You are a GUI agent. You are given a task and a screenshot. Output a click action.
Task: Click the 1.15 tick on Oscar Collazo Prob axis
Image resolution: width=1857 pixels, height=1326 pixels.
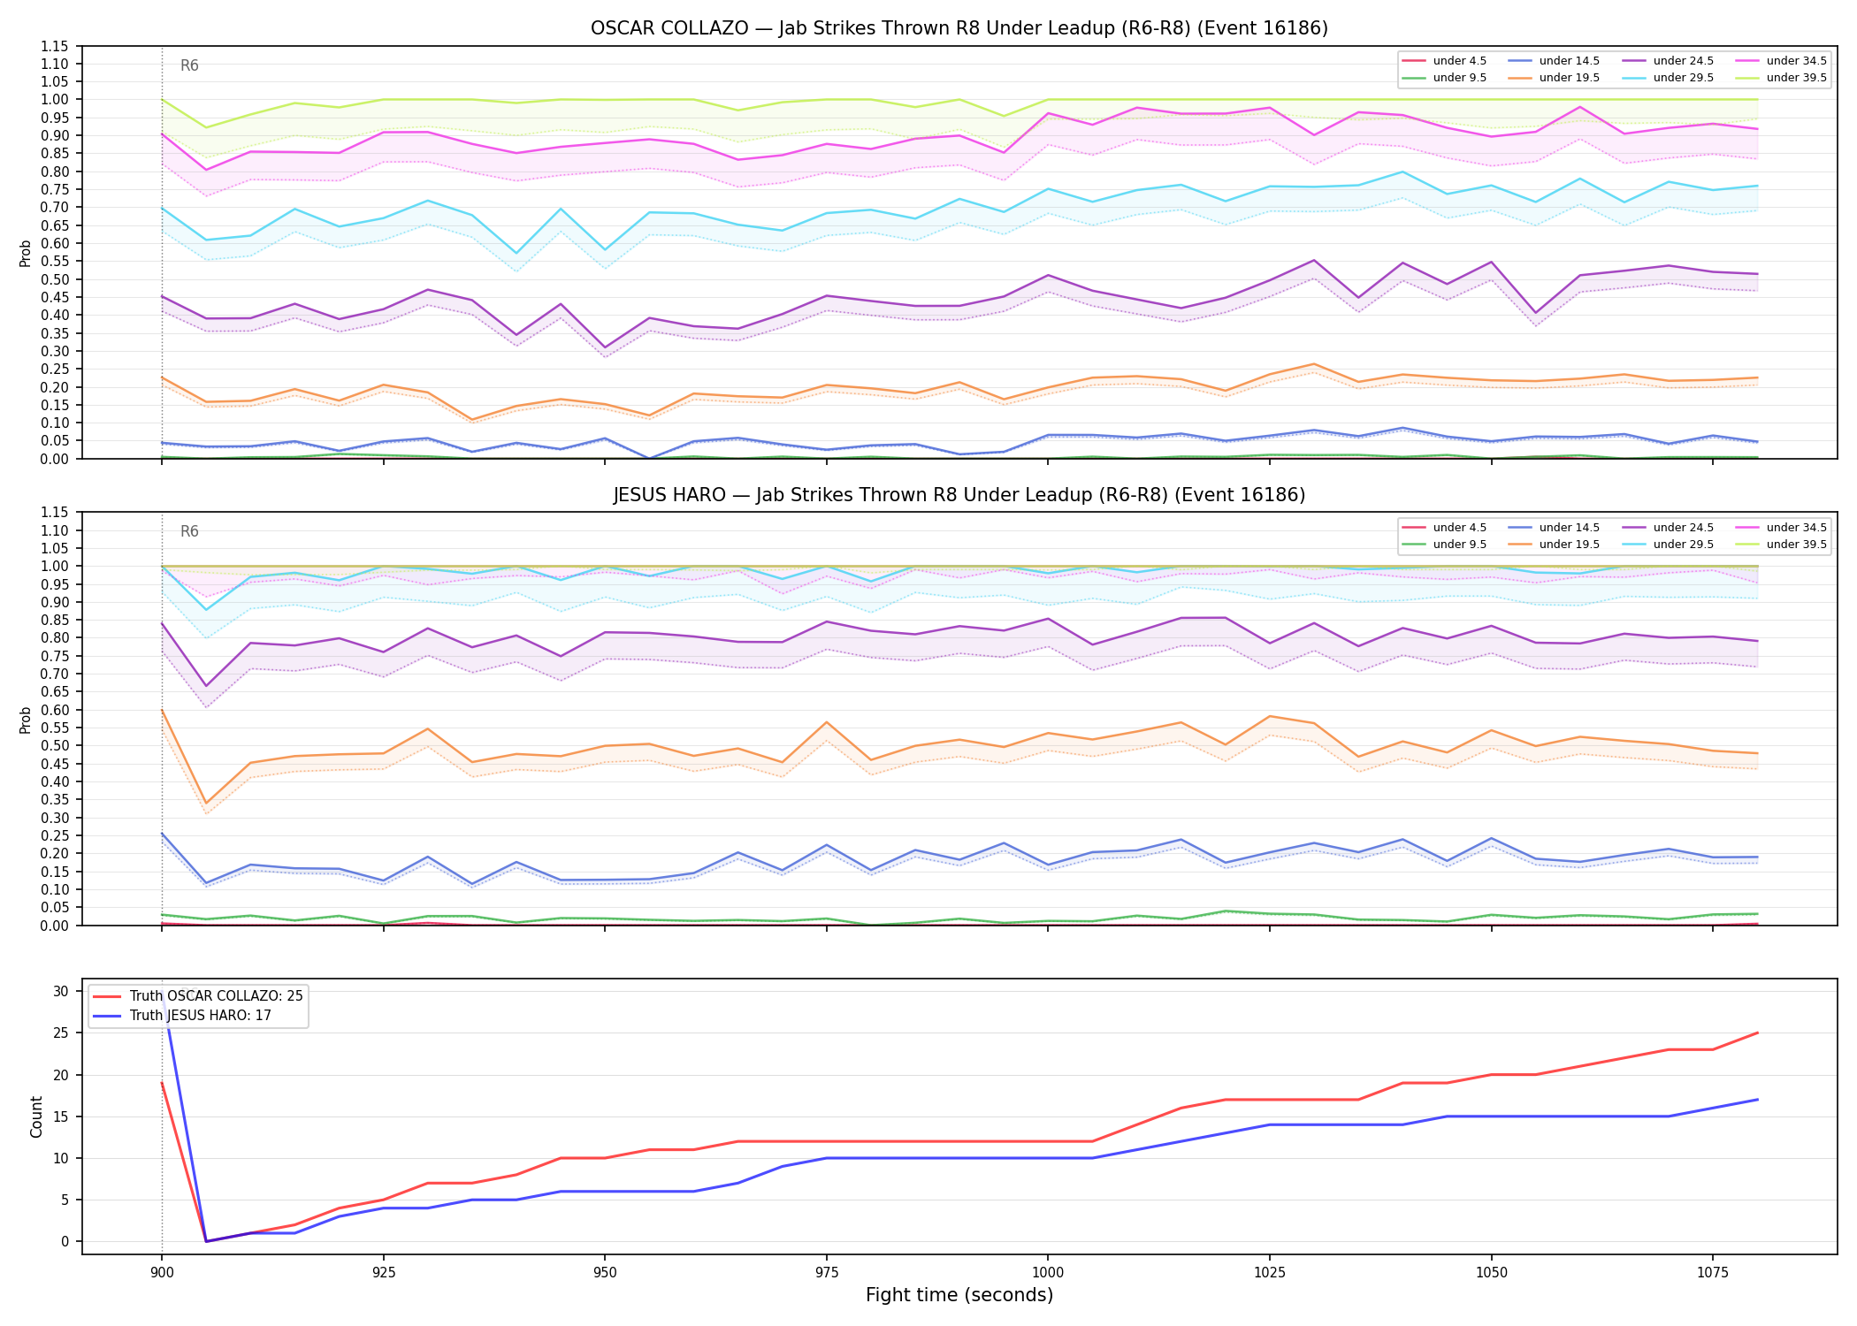pyautogui.click(x=56, y=46)
